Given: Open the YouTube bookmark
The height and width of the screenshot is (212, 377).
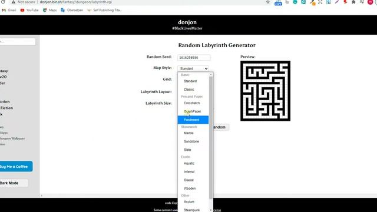Looking at the screenshot, I should 29,10.
